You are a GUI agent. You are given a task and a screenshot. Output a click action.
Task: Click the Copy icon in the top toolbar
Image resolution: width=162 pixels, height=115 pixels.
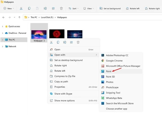tap(29, 8)
